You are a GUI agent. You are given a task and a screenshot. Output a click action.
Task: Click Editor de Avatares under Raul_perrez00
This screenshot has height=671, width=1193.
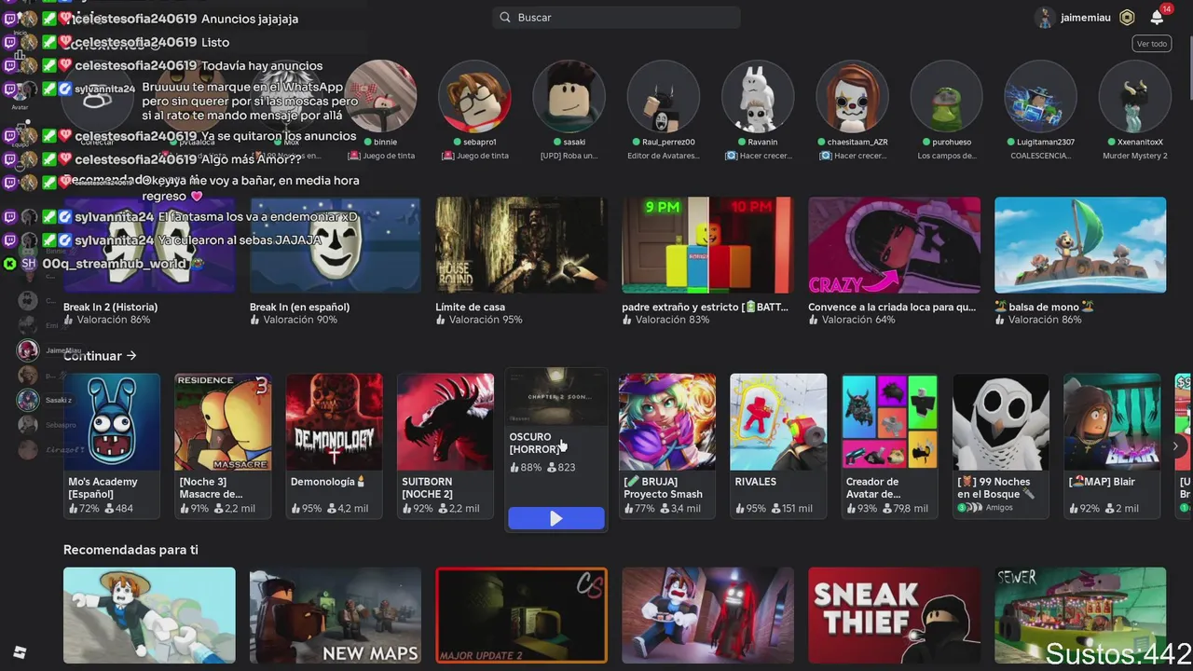(x=663, y=156)
